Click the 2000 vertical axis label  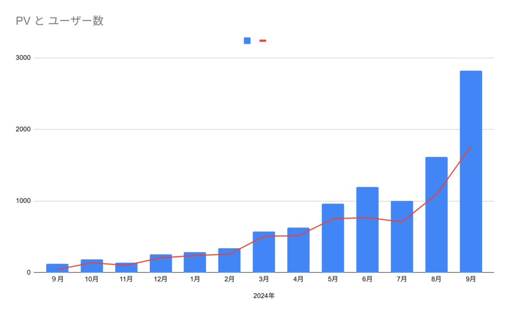23,129
